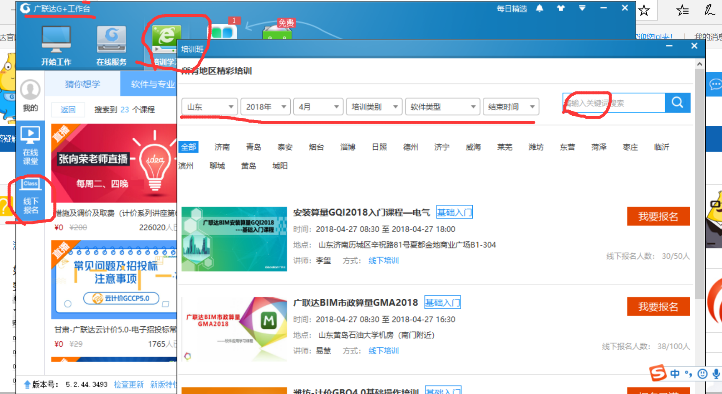
Task: Click the chat bubble icon at right edge
Action: (715, 84)
